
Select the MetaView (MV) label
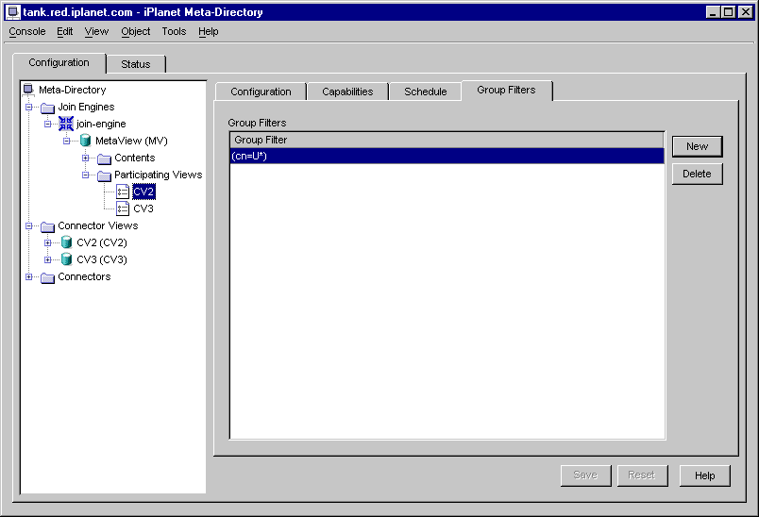(x=131, y=141)
